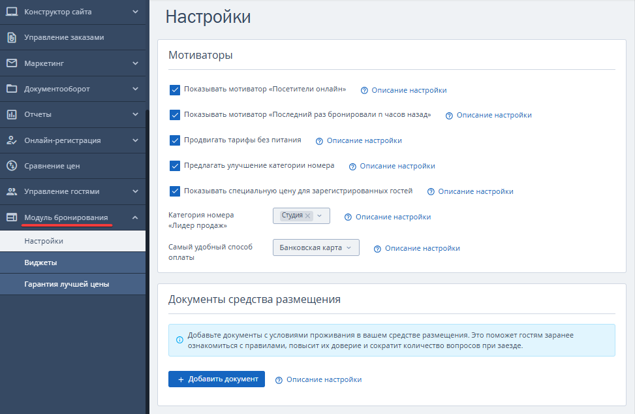Click the Сравнение цен currency icon
The width and height of the screenshot is (635, 414).
(12, 166)
